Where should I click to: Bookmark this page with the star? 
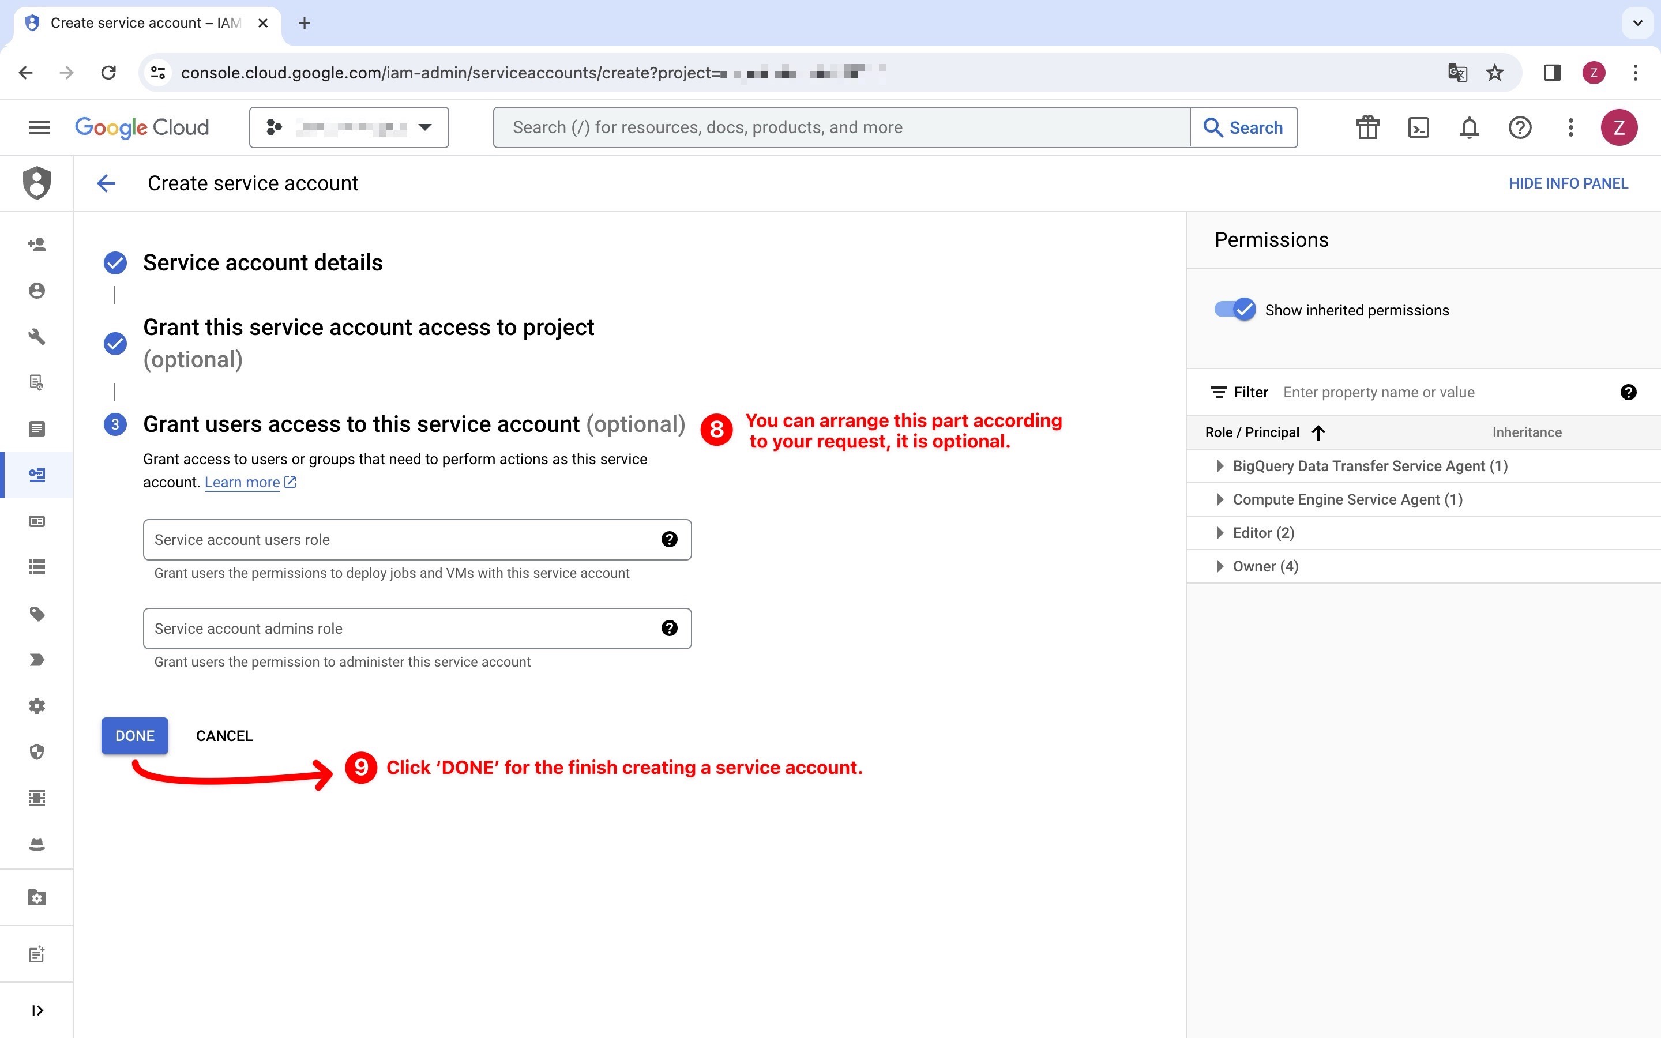[x=1494, y=73]
